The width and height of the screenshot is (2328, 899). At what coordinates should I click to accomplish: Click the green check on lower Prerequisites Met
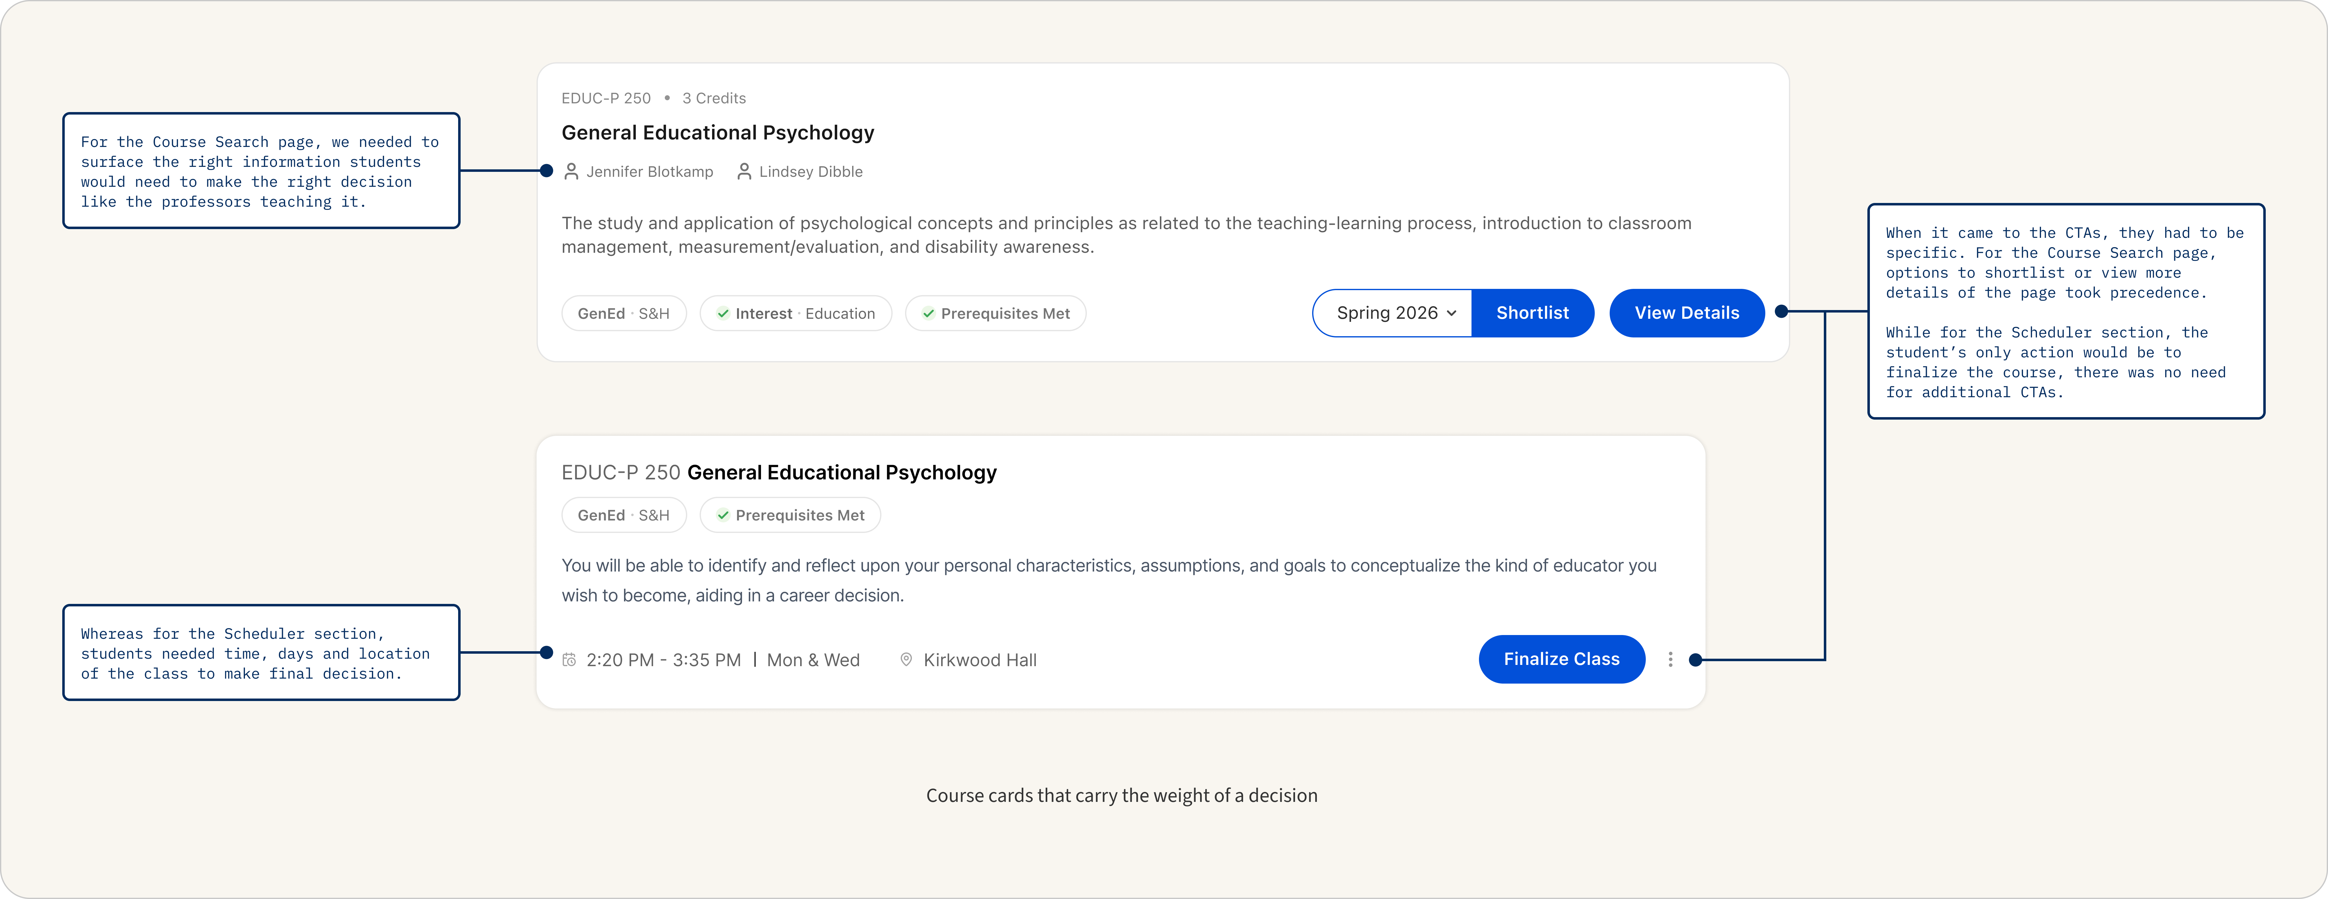click(723, 515)
